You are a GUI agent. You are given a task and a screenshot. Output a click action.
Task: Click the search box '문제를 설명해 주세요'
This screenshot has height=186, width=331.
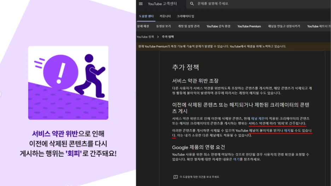259,4
